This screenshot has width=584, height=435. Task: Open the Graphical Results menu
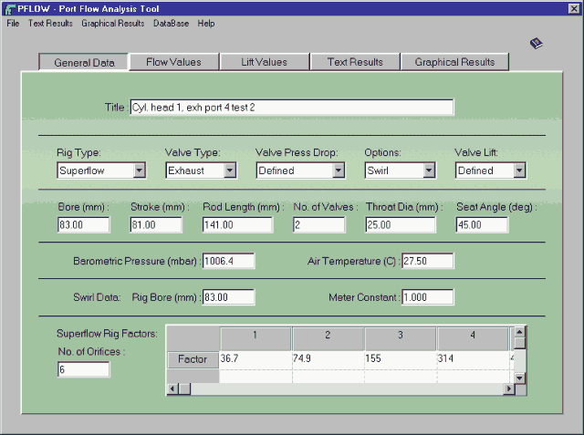(x=113, y=24)
